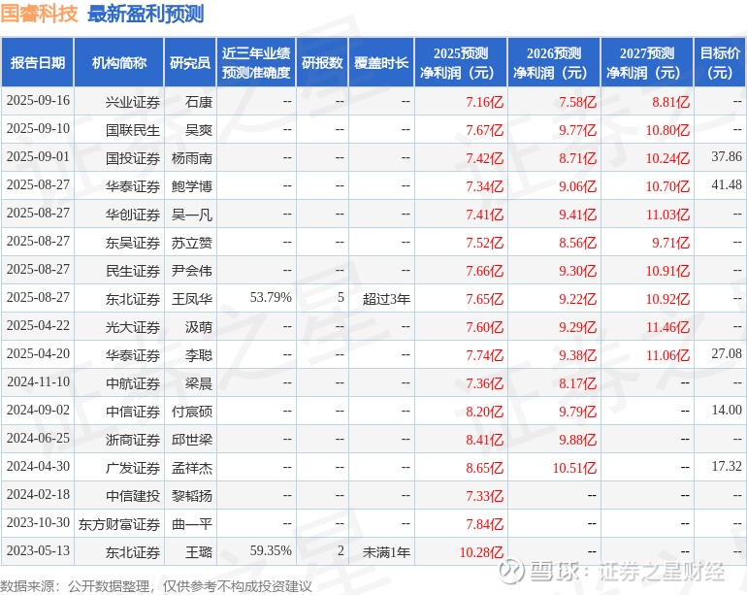Click target price 27.08
Image resolution: width=747 pixels, height=595 pixels.
point(727,353)
